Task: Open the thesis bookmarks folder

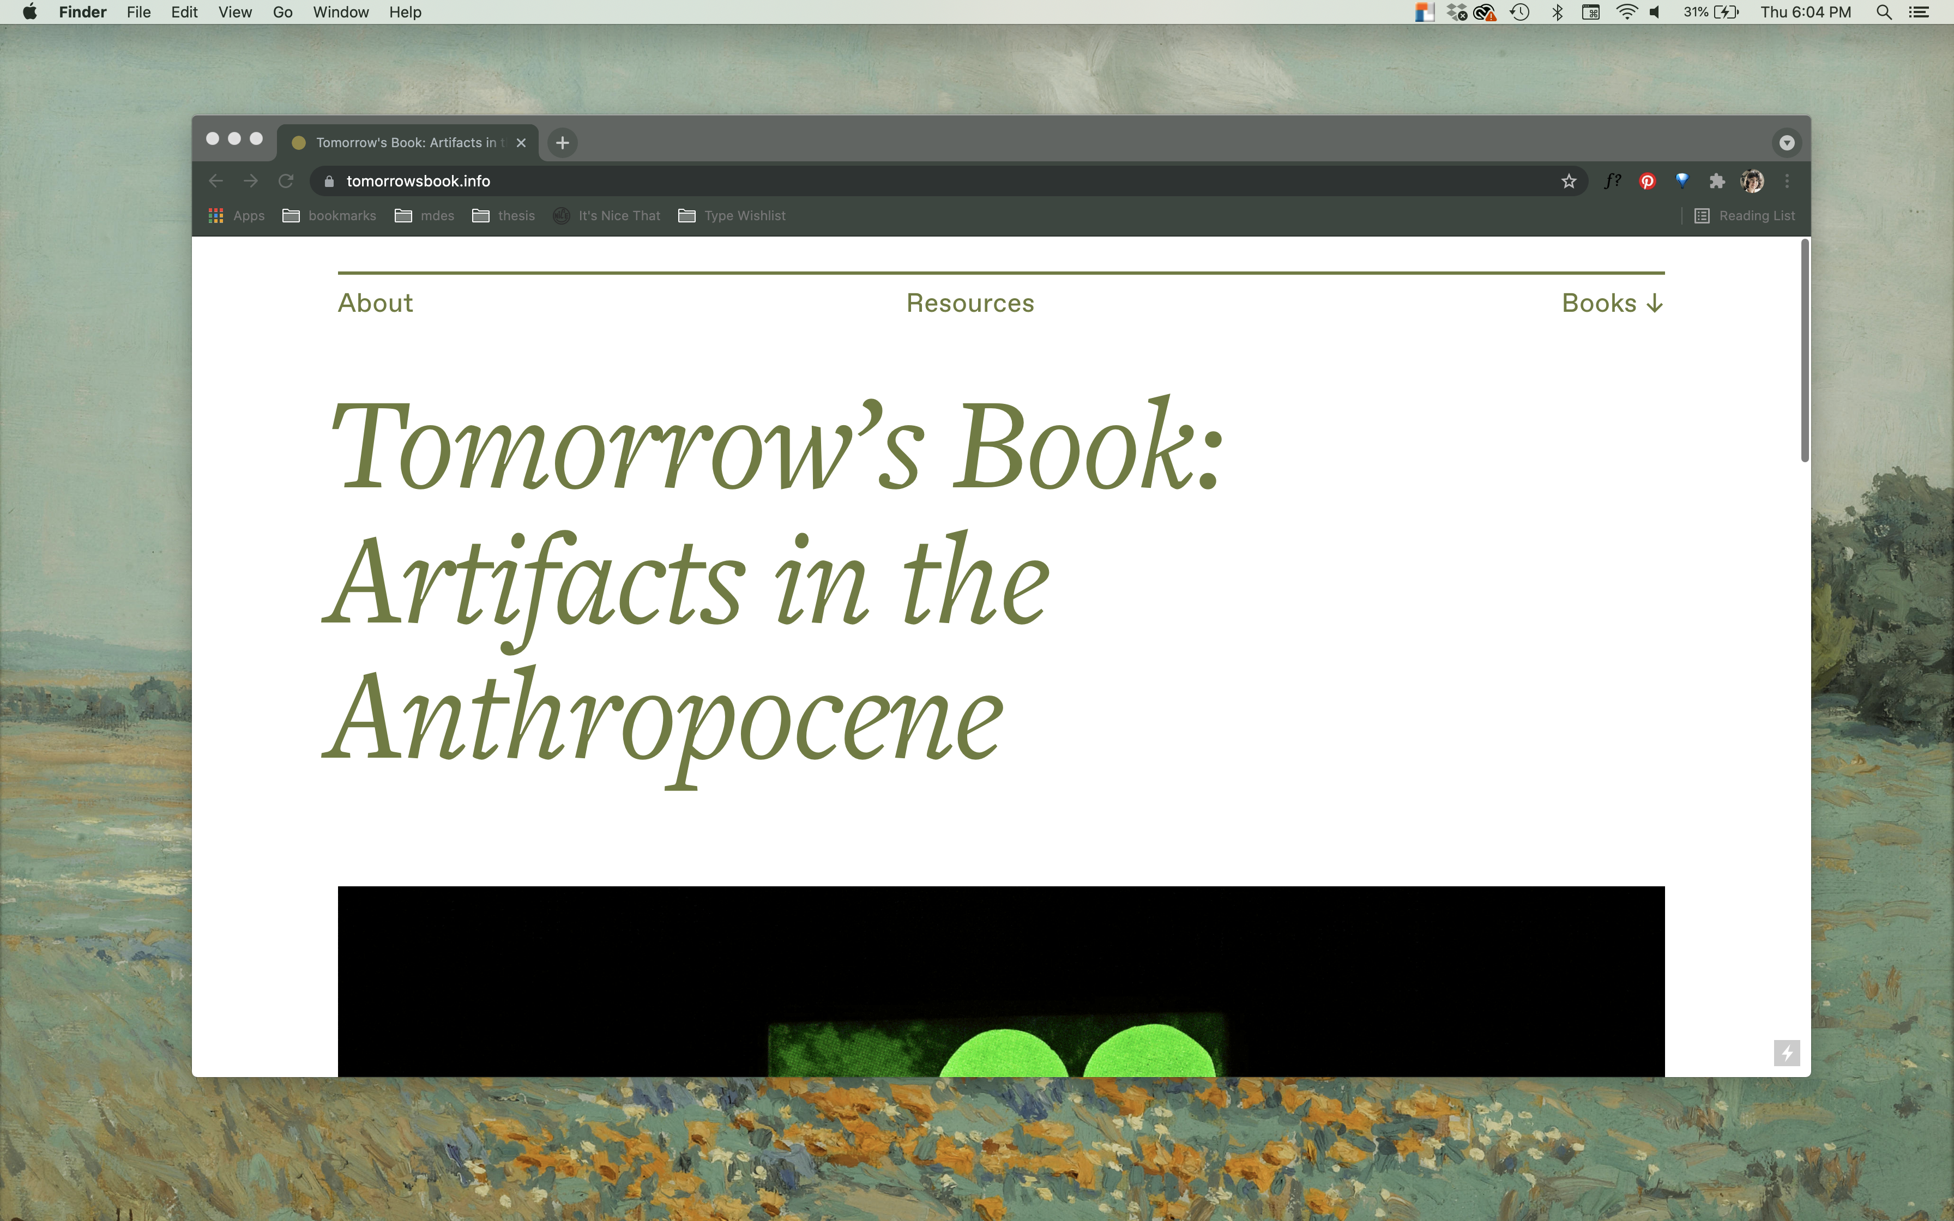Action: [504, 216]
